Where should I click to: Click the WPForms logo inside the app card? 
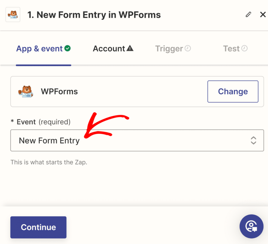coord(25,91)
